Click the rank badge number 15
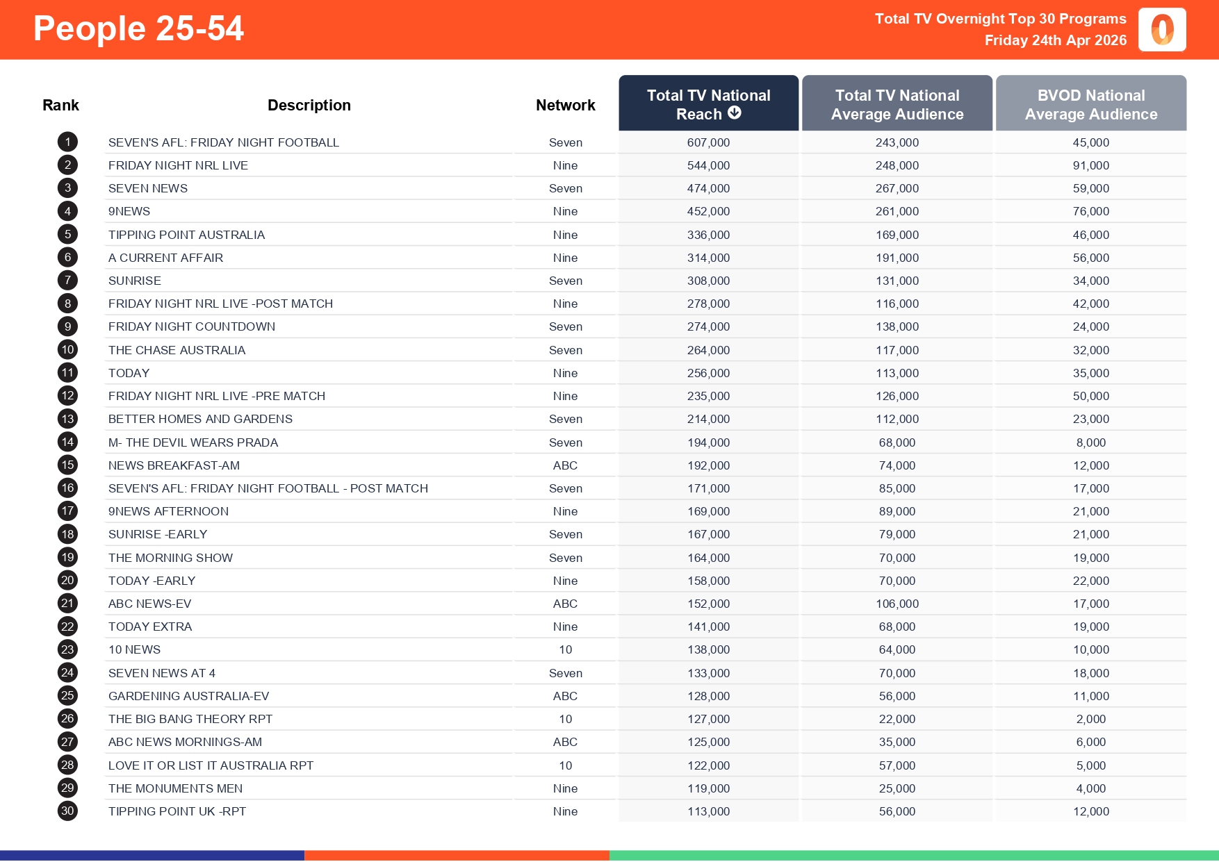This screenshot has width=1219, height=862. [x=67, y=465]
